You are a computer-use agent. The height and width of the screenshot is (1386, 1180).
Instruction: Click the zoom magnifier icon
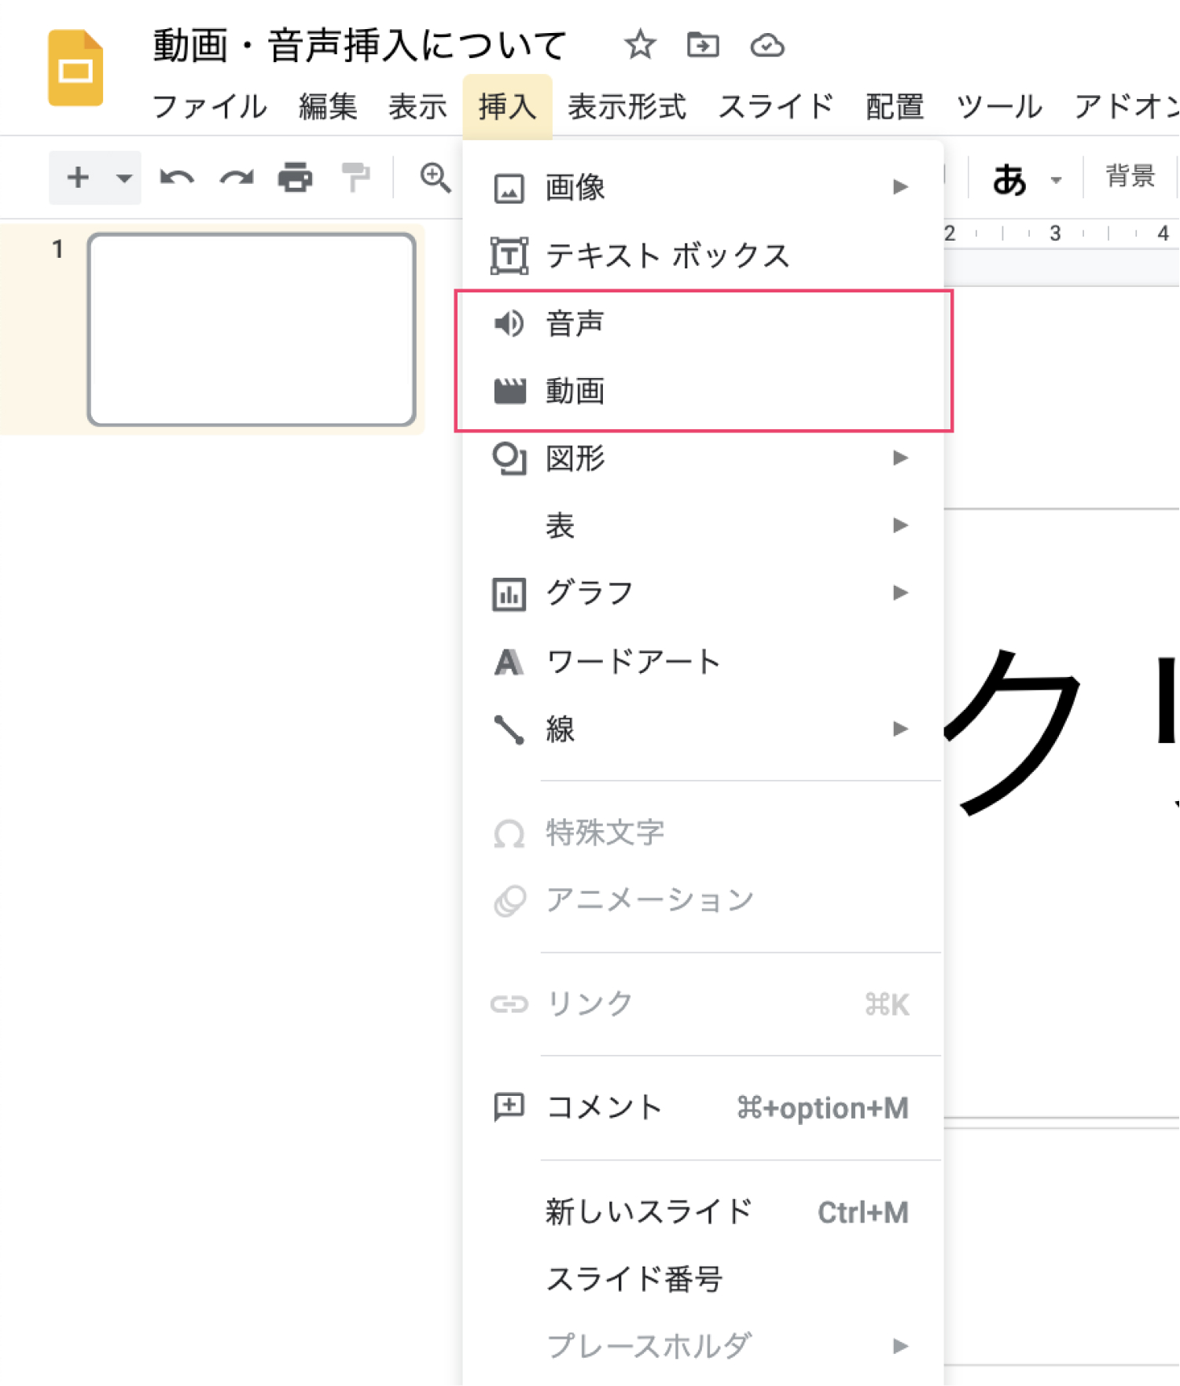coord(435,178)
